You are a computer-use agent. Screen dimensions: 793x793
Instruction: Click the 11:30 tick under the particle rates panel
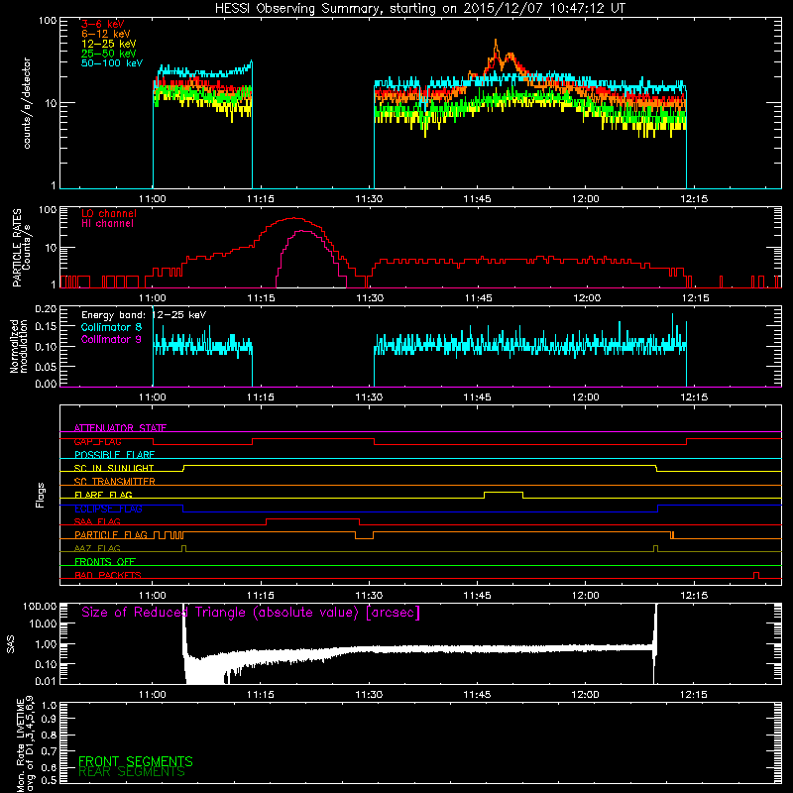tap(370, 298)
